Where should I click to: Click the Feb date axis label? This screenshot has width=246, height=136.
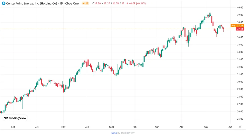point(134,127)
